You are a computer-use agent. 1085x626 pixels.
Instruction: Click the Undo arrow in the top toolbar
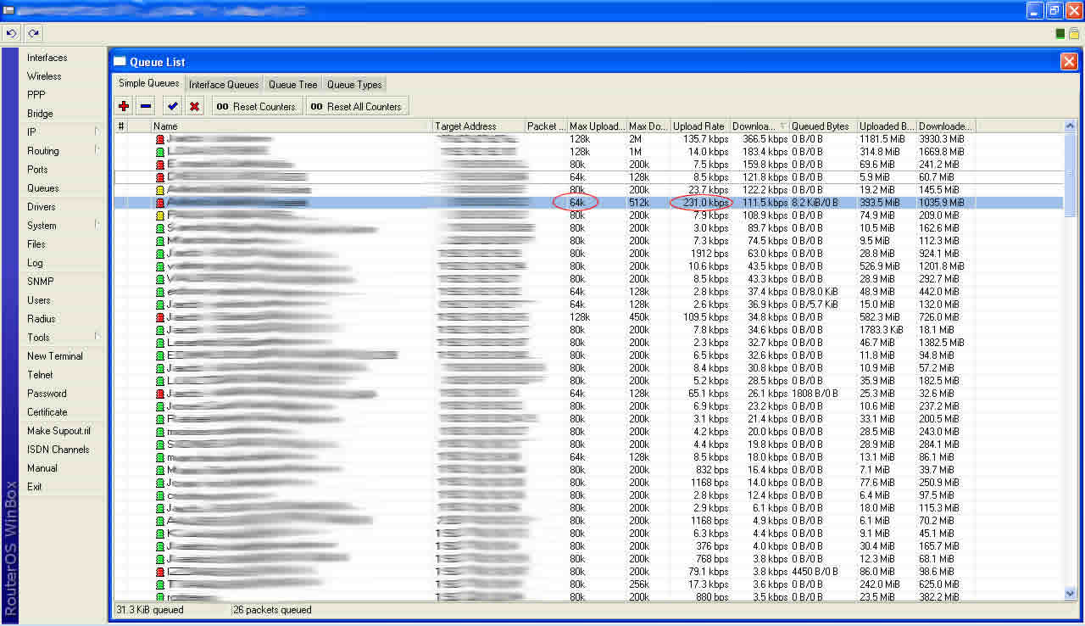[11, 34]
